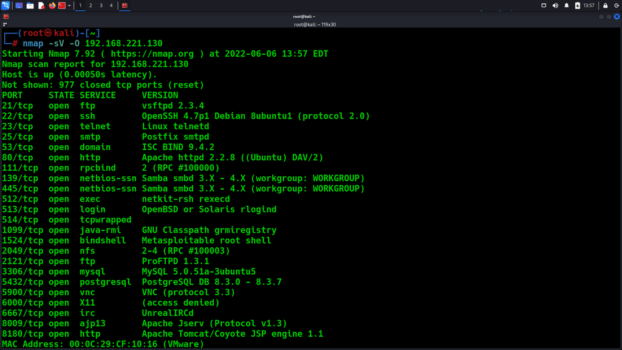The width and height of the screenshot is (622, 350).
Task: Click the battery power manager icon
Action: coord(578,5)
